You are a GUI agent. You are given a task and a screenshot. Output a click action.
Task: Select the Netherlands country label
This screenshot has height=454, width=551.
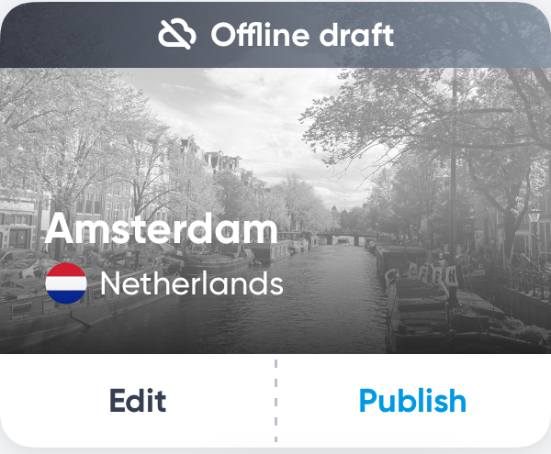click(x=192, y=283)
